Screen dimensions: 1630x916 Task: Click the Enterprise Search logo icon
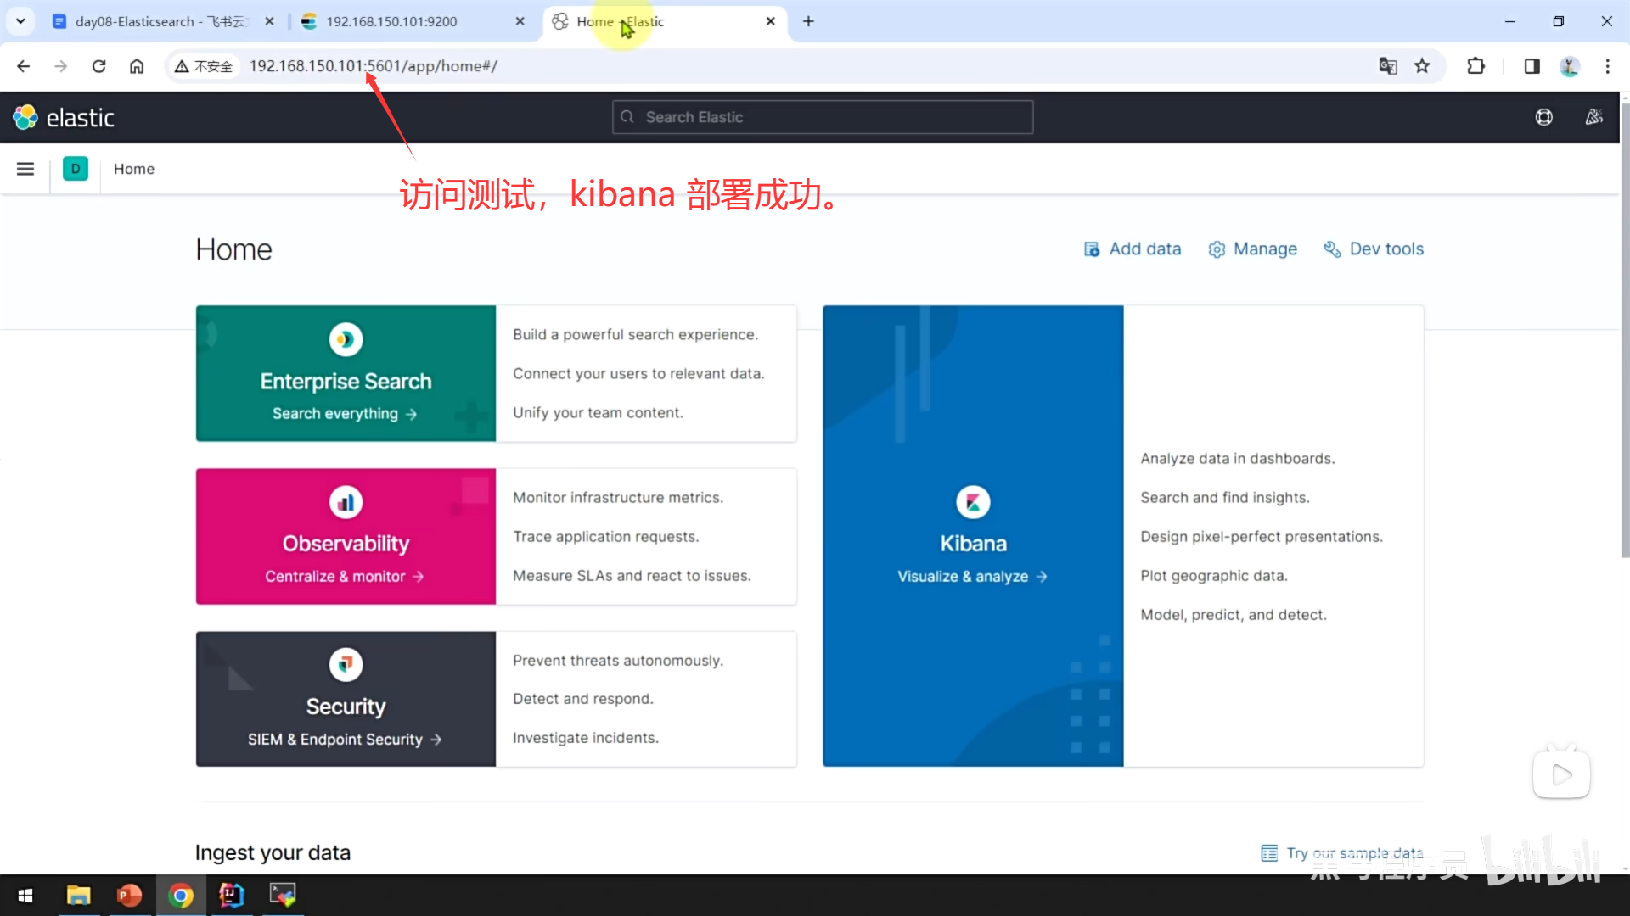tap(346, 339)
